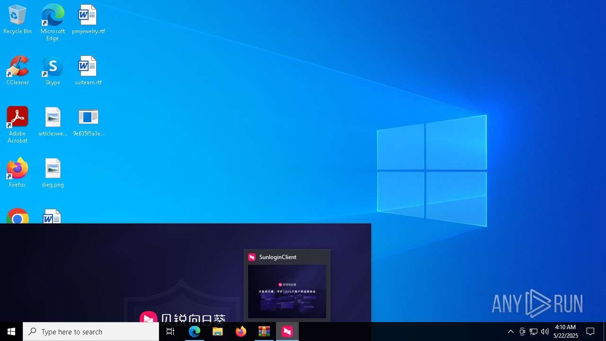Open Task View on the taskbar
This screenshot has width=606, height=341.
(170, 332)
